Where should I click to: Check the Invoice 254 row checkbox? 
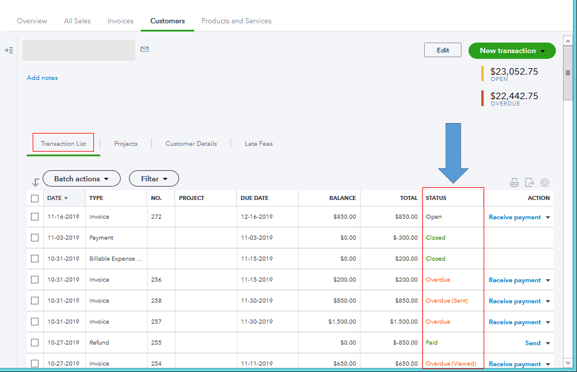pyautogui.click(x=35, y=363)
